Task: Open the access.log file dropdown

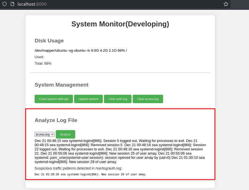Action: pyautogui.click(x=45, y=134)
